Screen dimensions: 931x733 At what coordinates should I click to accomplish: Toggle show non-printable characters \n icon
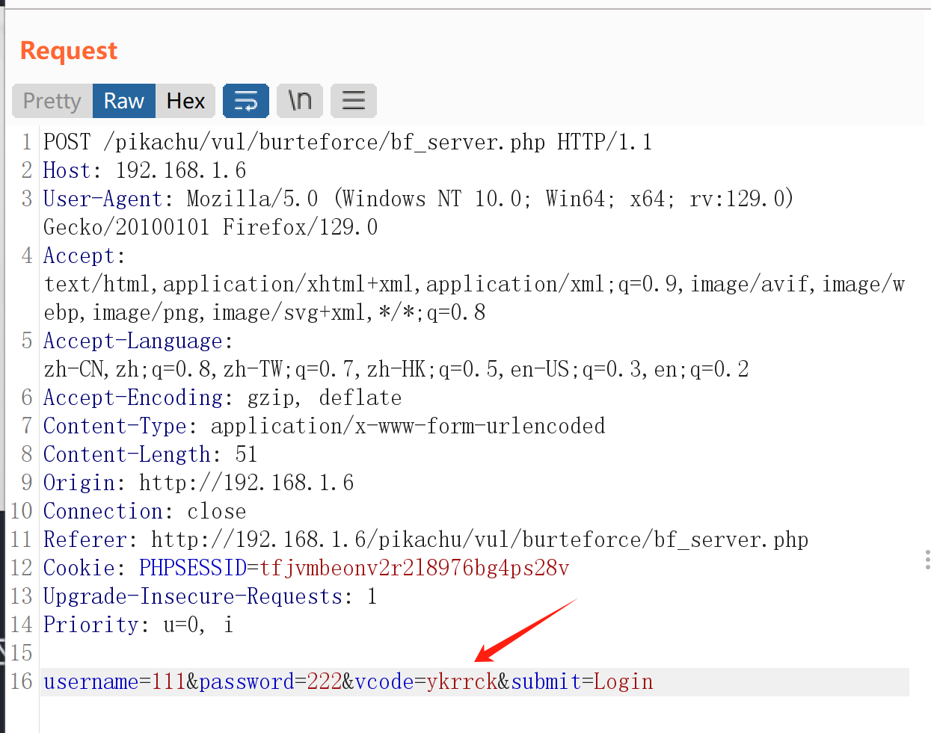point(300,101)
